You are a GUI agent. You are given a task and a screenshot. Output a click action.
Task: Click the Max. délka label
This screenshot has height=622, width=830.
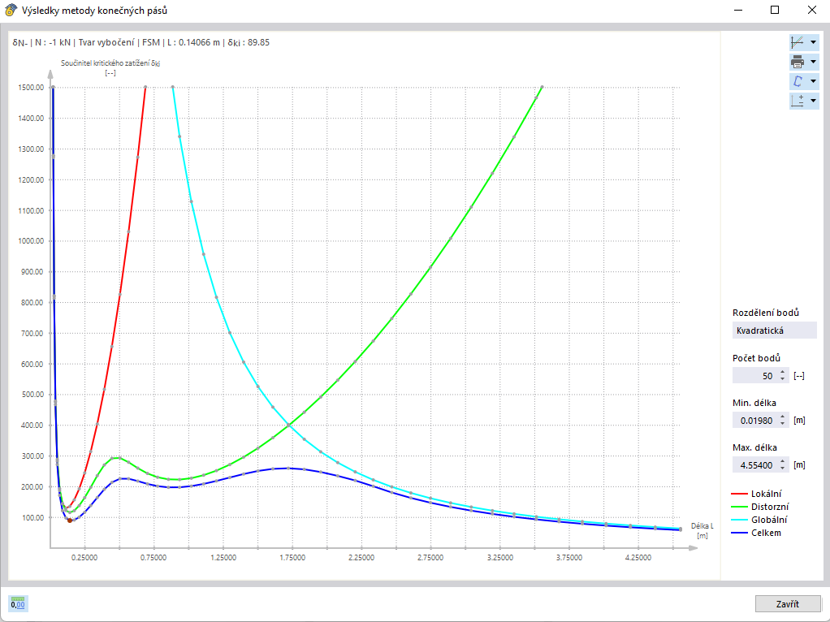coord(754,447)
